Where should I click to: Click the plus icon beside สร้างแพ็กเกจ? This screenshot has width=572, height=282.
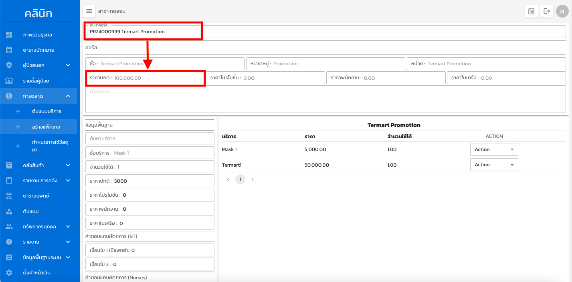[18, 127]
